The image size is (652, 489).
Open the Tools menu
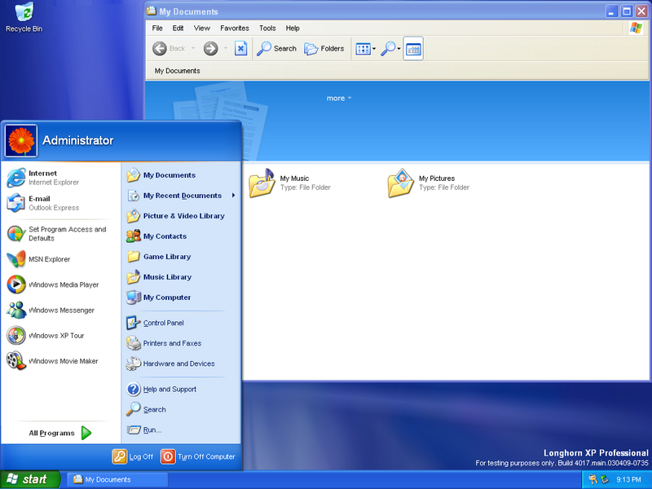[267, 29]
